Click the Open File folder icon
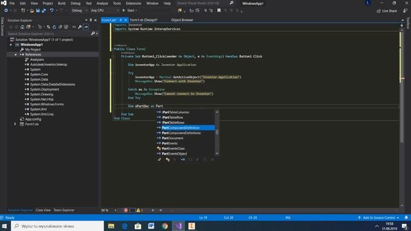411x231 pixels. point(32,11)
